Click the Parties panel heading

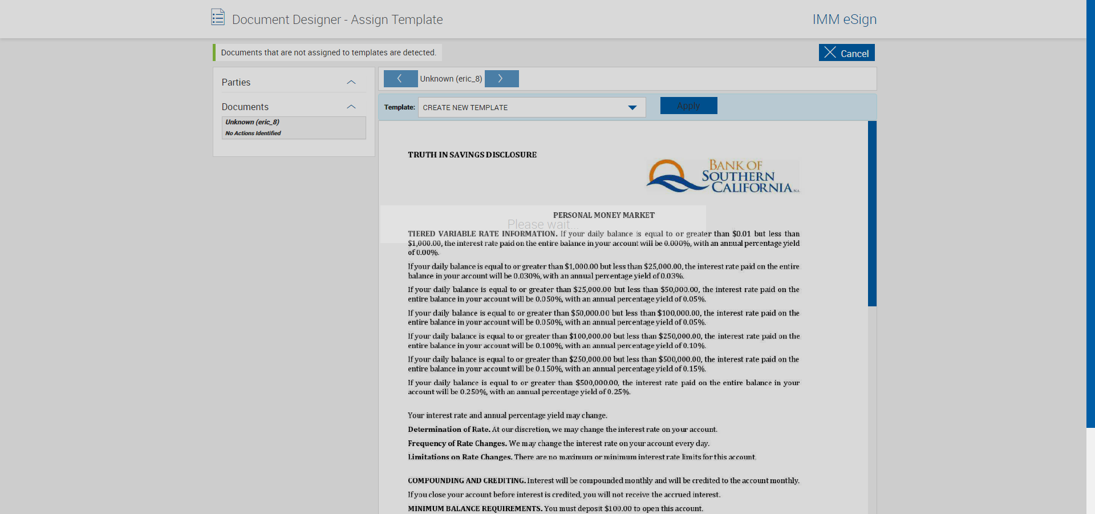(x=236, y=82)
